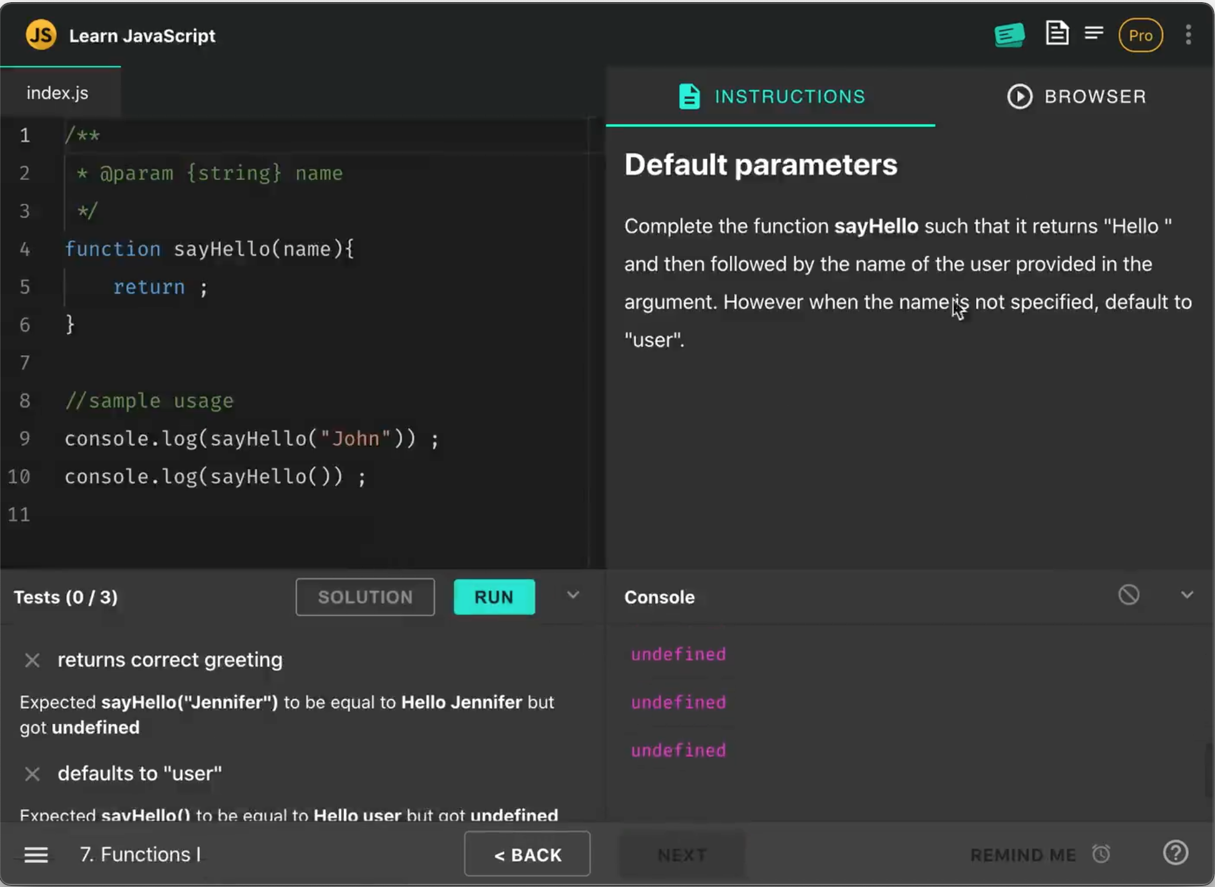Click the return statement on line 5

coord(149,287)
